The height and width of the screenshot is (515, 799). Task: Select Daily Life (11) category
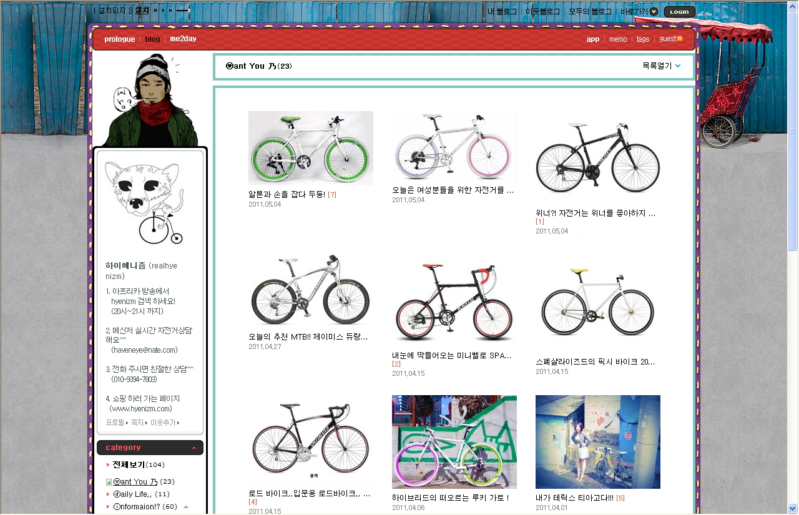pos(141,494)
